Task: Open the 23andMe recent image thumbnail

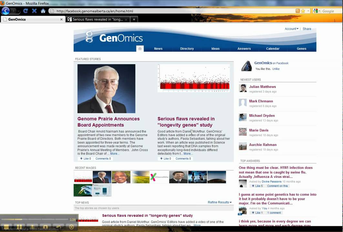Action: click(159, 177)
